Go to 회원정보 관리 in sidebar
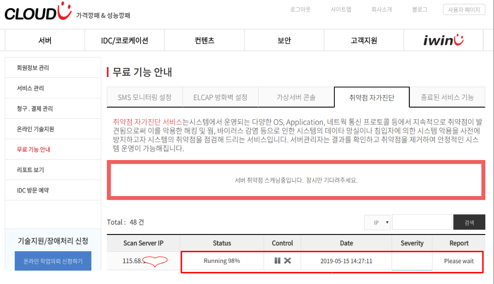Viewport: 494px width, 284px height. point(33,68)
